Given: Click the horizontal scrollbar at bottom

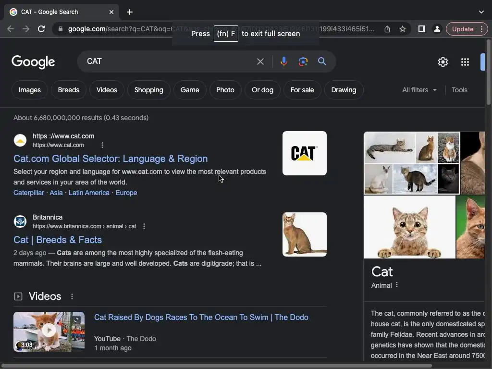Looking at the screenshot, I should click(217, 366).
